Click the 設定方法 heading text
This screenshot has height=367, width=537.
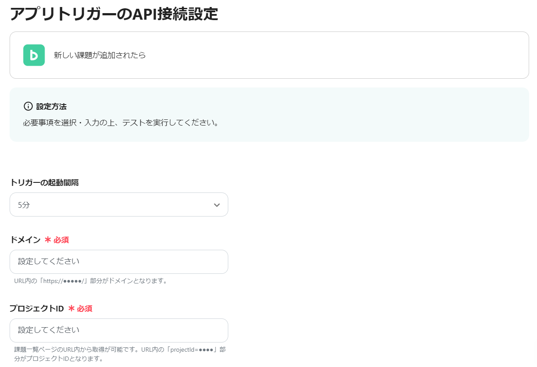51,106
